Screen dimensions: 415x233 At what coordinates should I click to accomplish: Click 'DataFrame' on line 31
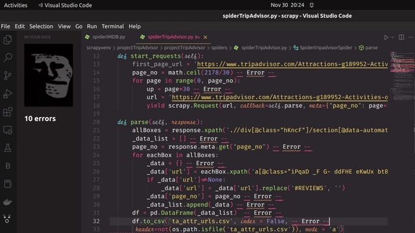177,213
